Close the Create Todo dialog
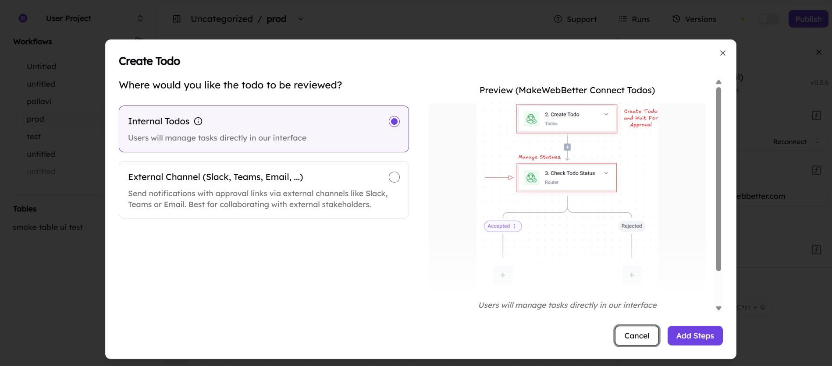The width and height of the screenshot is (832, 366). 722,53
